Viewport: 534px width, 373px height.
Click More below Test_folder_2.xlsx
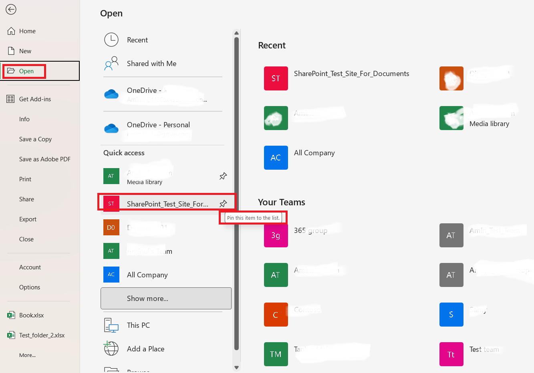coord(27,355)
